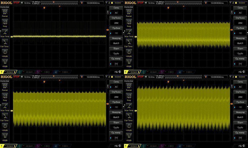The height and width of the screenshot is (148, 248).
Task: Click memory navigation bar in bottom-left scope header
Action: 59,76
